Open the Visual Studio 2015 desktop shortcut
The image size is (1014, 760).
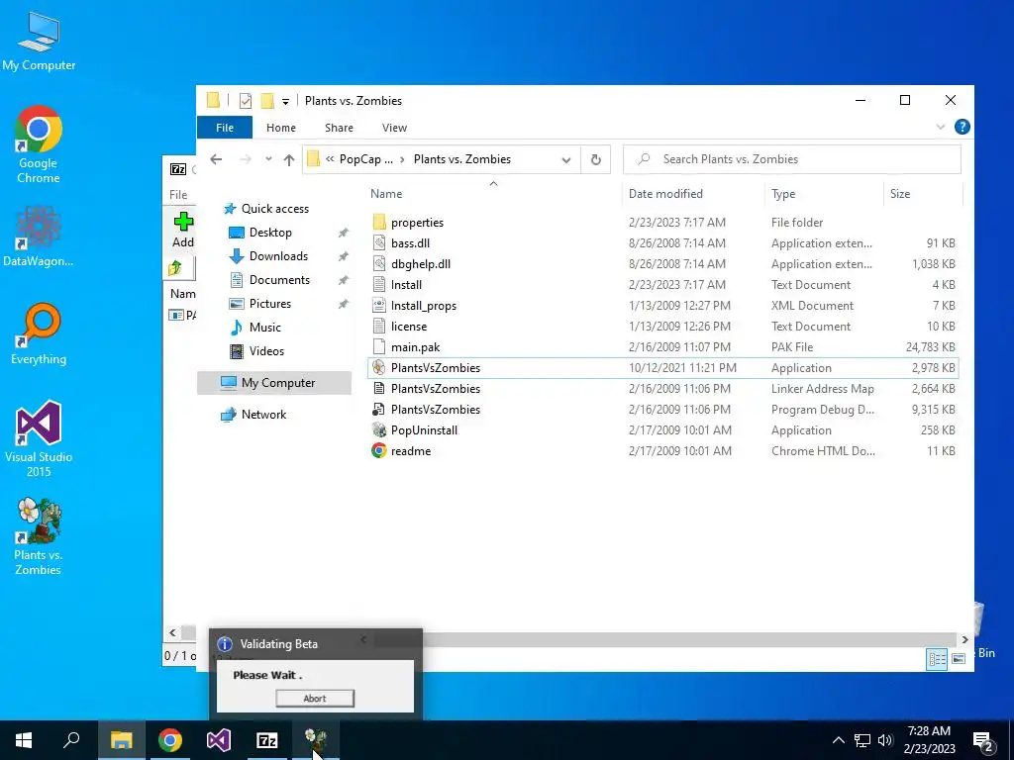tap(39, 438)
